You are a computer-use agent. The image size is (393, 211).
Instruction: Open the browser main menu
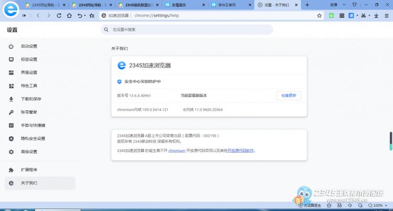point(387,16)
